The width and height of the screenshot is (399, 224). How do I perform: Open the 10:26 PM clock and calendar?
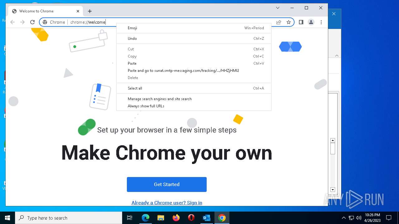click(373, 218)
